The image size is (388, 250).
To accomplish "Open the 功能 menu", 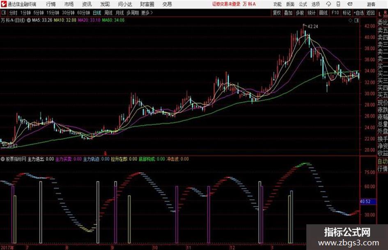I will point(278,4).
